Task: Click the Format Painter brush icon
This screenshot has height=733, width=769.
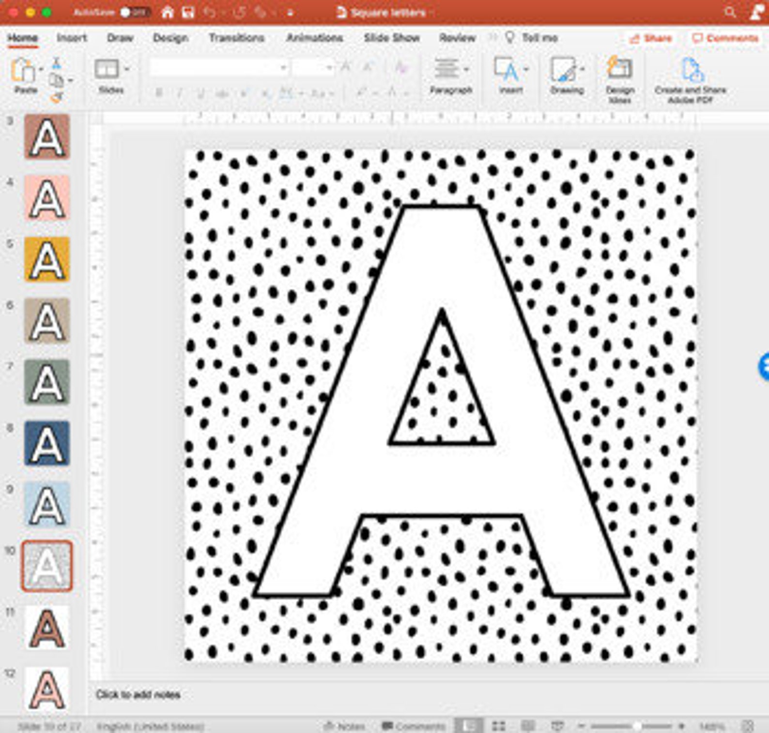Action: tap(56, 98)
